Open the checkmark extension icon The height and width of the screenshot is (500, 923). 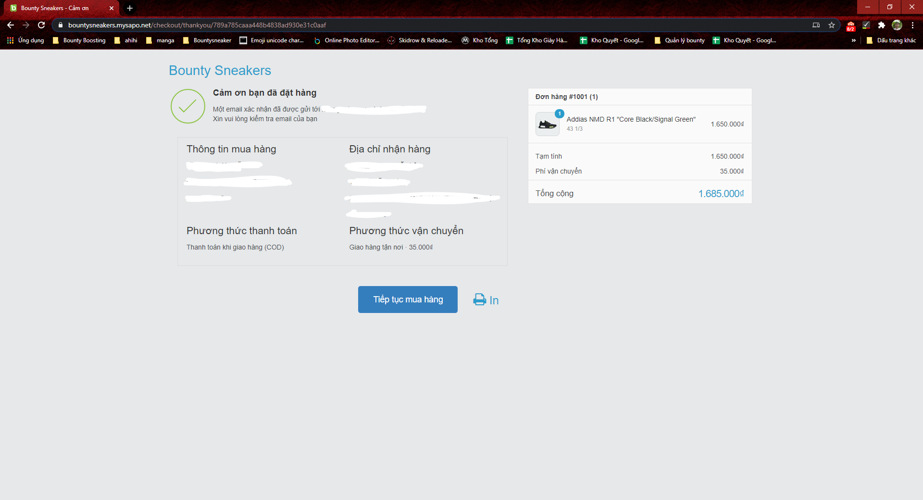[x=866, y=25]
